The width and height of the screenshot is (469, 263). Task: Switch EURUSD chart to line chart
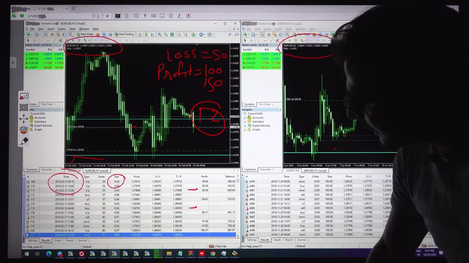[x=152, y=34]
